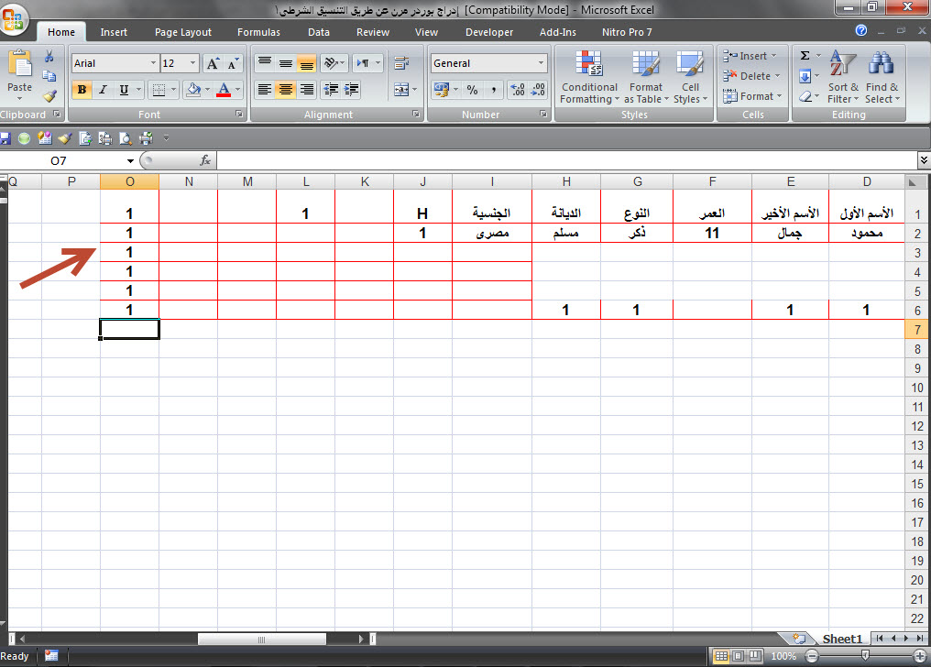
Task: Click the Fill Color paint bucket icon
Action: coord(193,90)
